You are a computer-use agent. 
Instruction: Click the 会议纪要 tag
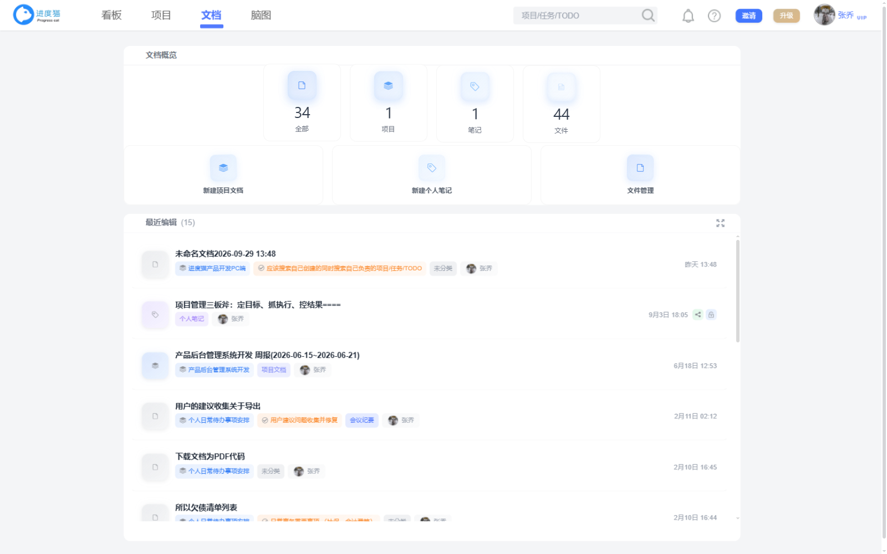[x=362, y=420]
